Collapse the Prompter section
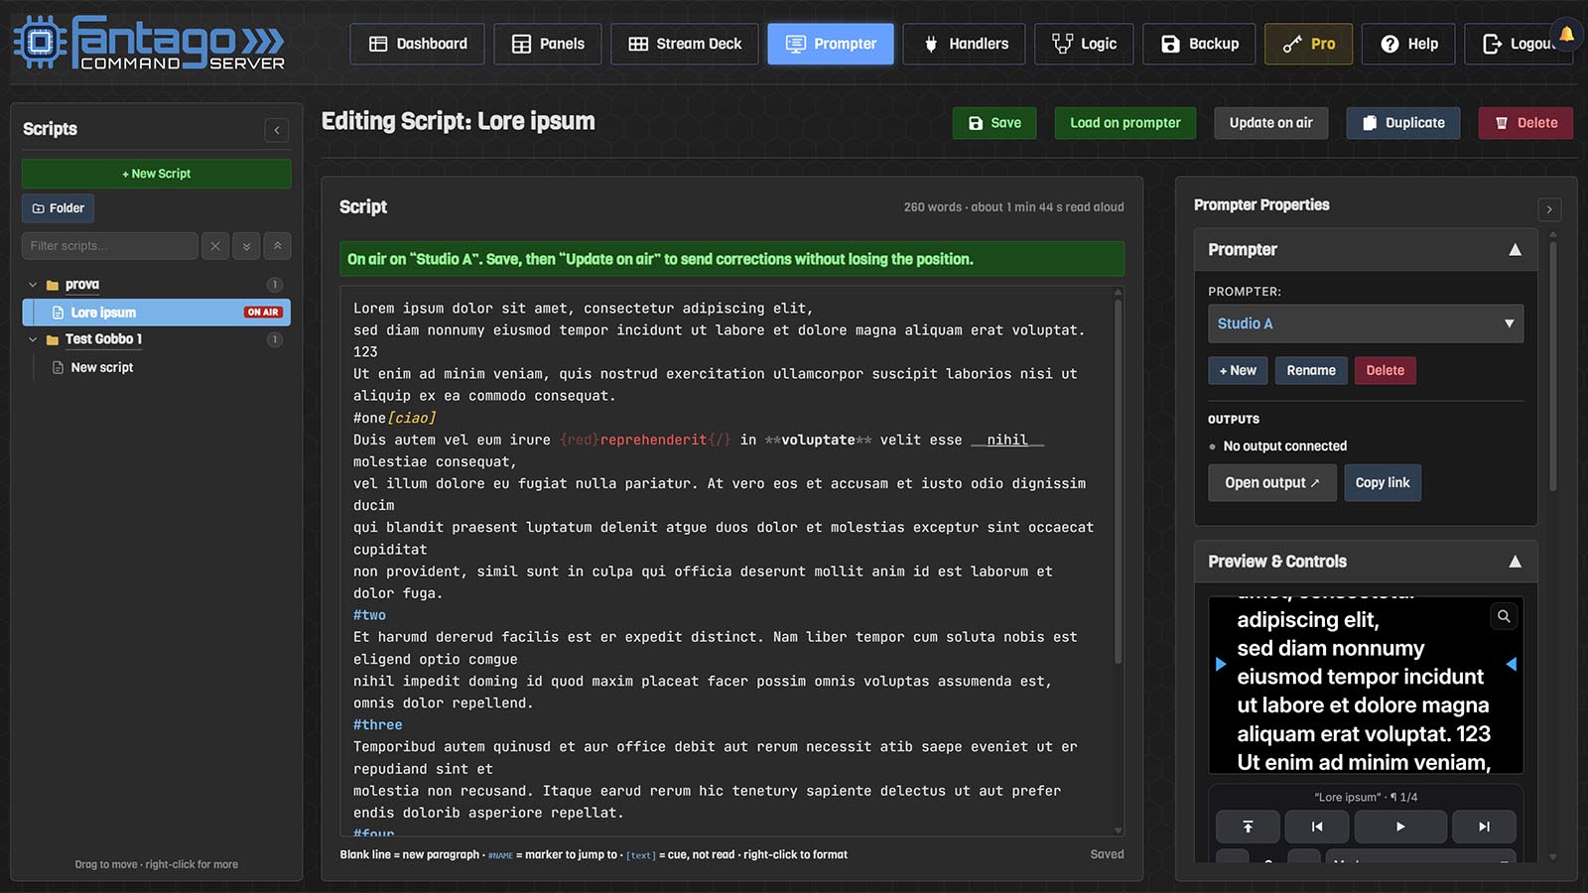The height and width of the screenshot is (893, 1588). [x=1515, y=250]
